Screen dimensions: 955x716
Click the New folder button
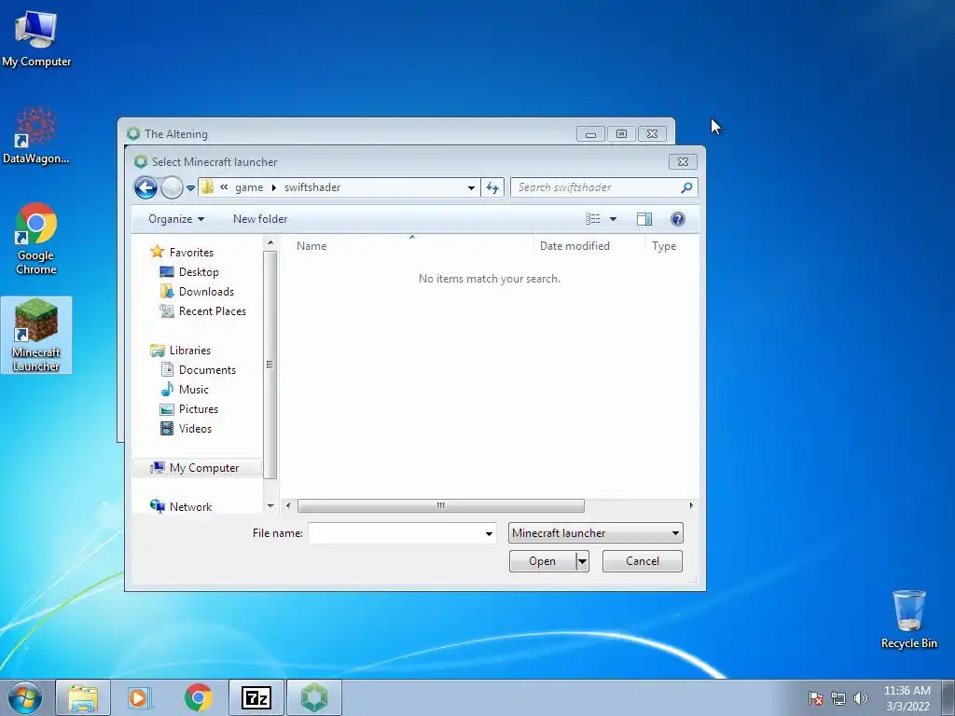[260, 219]
